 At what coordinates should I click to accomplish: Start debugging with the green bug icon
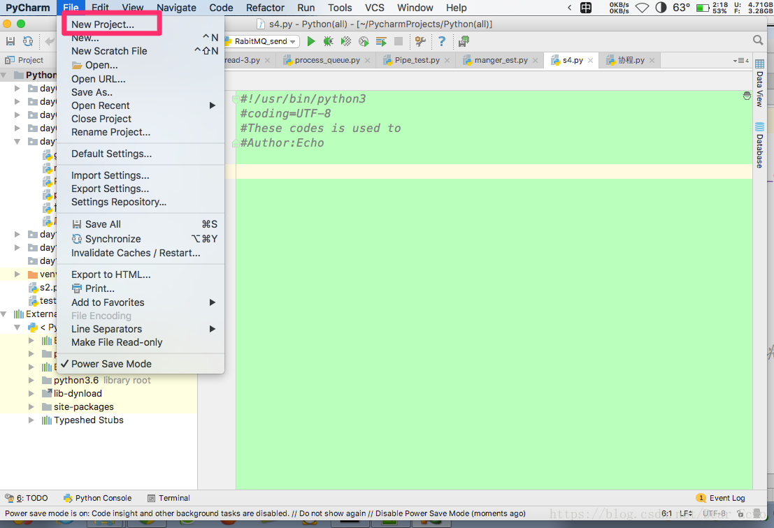click(328, 41)
